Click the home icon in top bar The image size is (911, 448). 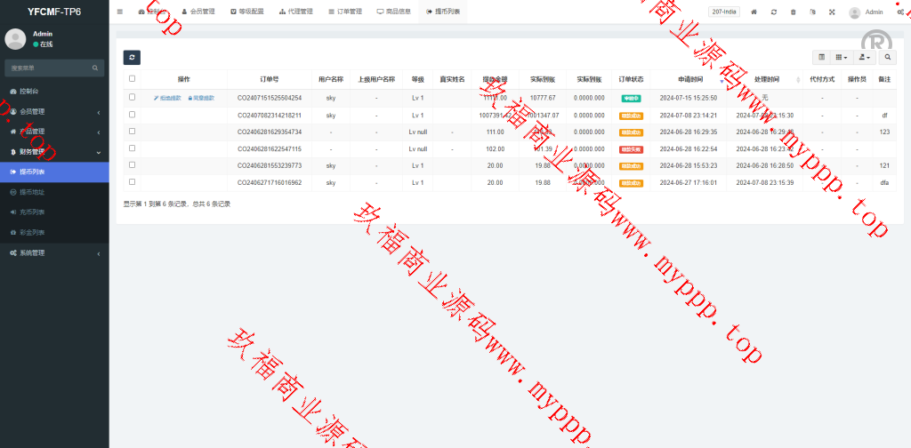click(x=754, y=12)
